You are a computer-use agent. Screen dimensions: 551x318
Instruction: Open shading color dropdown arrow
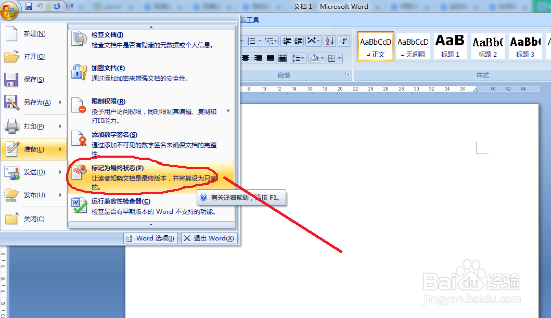click(x=322, y=58)
